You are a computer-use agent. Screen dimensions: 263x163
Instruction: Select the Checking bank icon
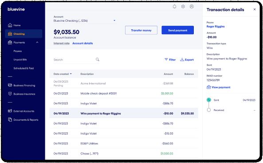(x=10, y=34)
